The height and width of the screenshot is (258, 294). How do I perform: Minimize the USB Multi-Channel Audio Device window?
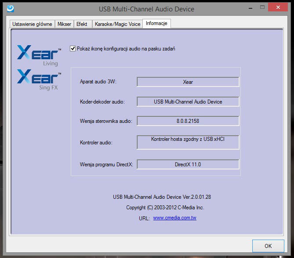(250, 8)
